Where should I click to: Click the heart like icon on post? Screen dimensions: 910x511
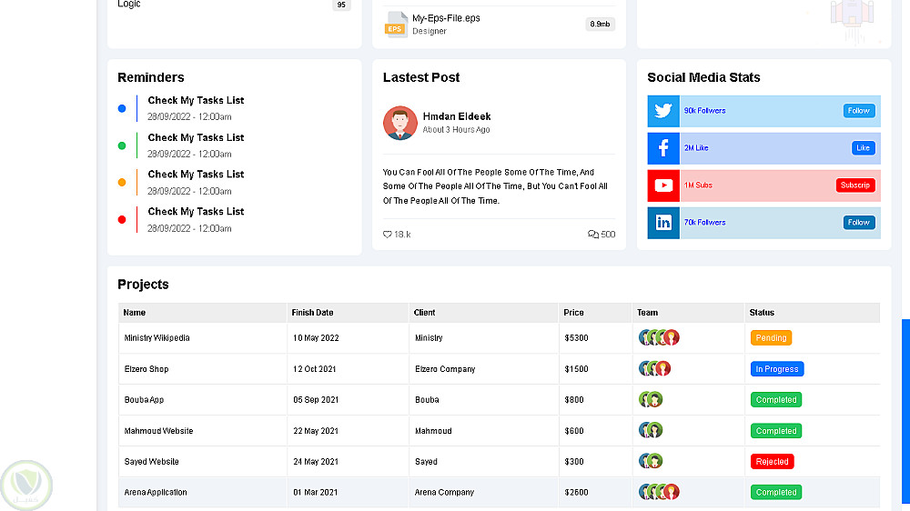click(388, 235)
